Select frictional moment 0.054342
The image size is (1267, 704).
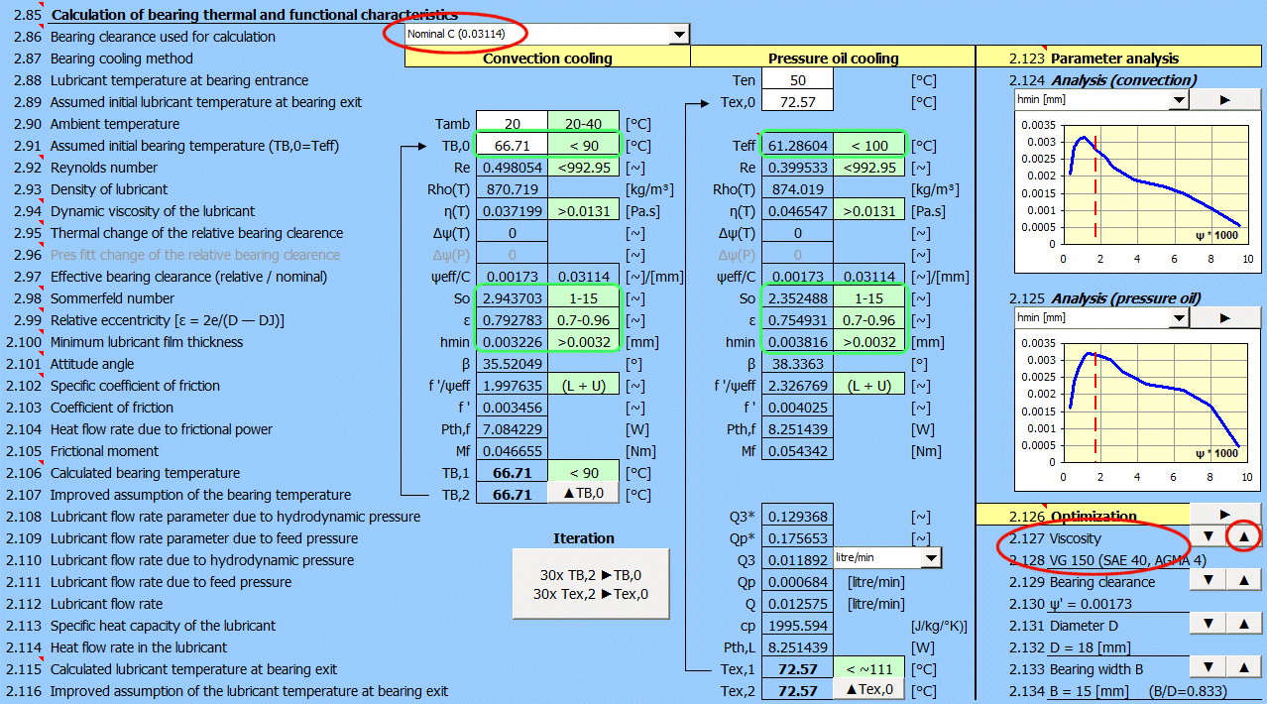(x=797, y=450)
